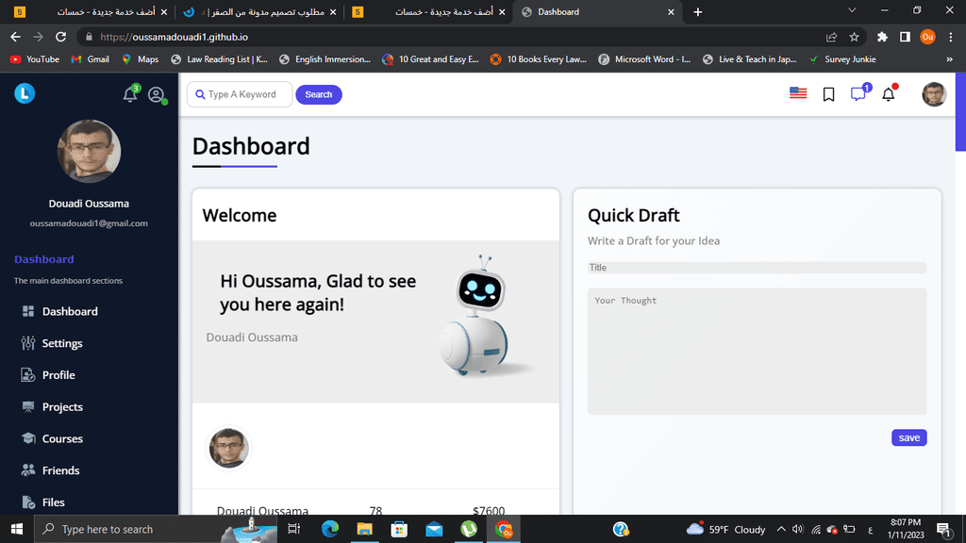This screenshot has height=543, width=966.
Task: Click page vertical scrollbar thumb
Action: click(960, 111)
